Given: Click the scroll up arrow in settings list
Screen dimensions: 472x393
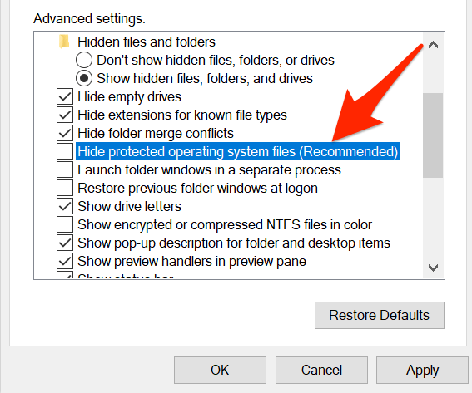Looking at the screenshot, I should point(433,45).
